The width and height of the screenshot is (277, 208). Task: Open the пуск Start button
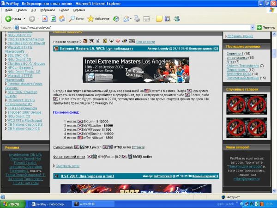(13, 204)
